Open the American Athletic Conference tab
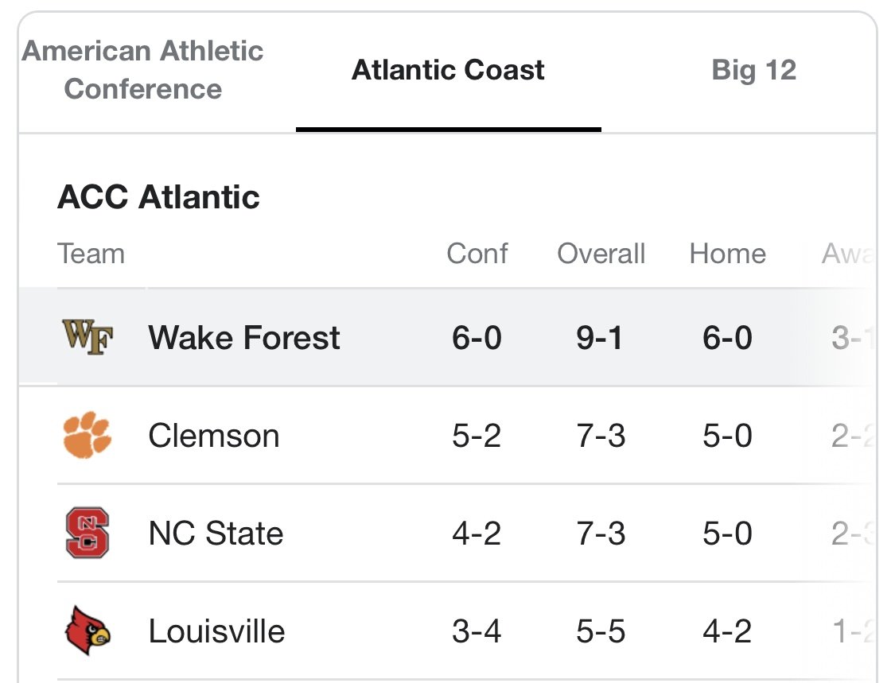 coord(142,70)
